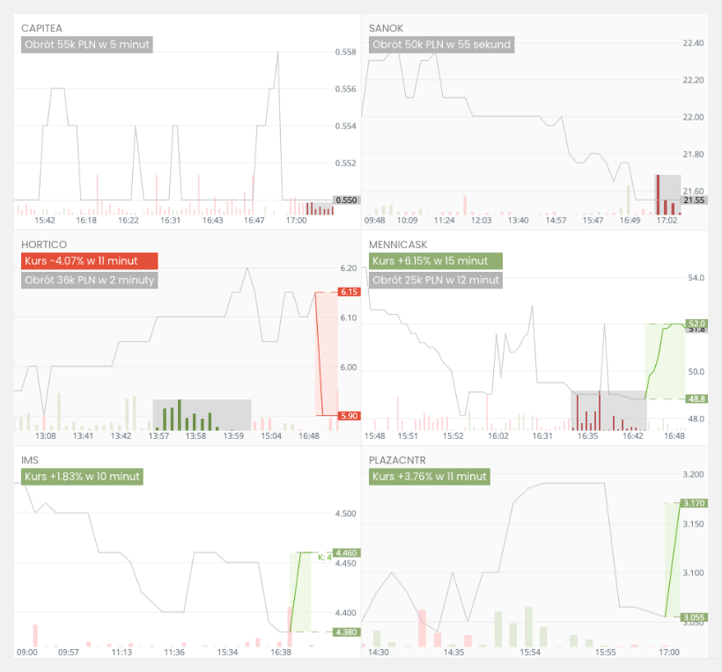Click the 50.0 axis value on MENNICASK
This screenshot has width=722, height=672.
coord(696,372)
